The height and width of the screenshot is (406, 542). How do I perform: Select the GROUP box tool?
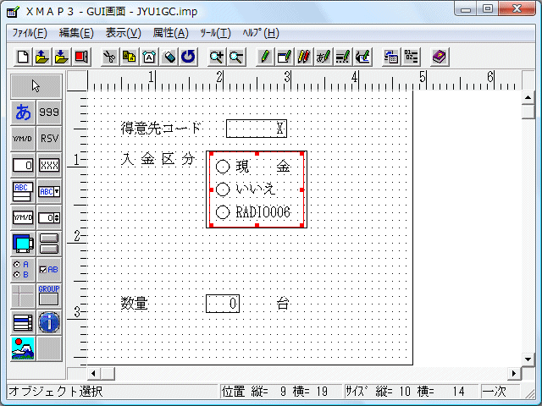pyautogui.click(x=49, y=296)
